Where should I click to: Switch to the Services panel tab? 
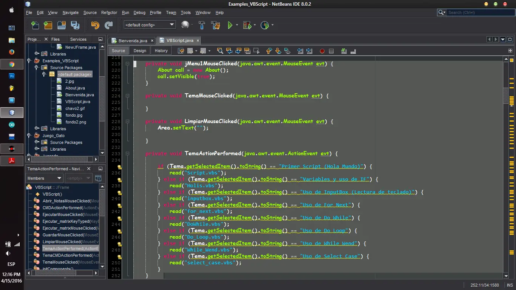[x=78, y=39]
